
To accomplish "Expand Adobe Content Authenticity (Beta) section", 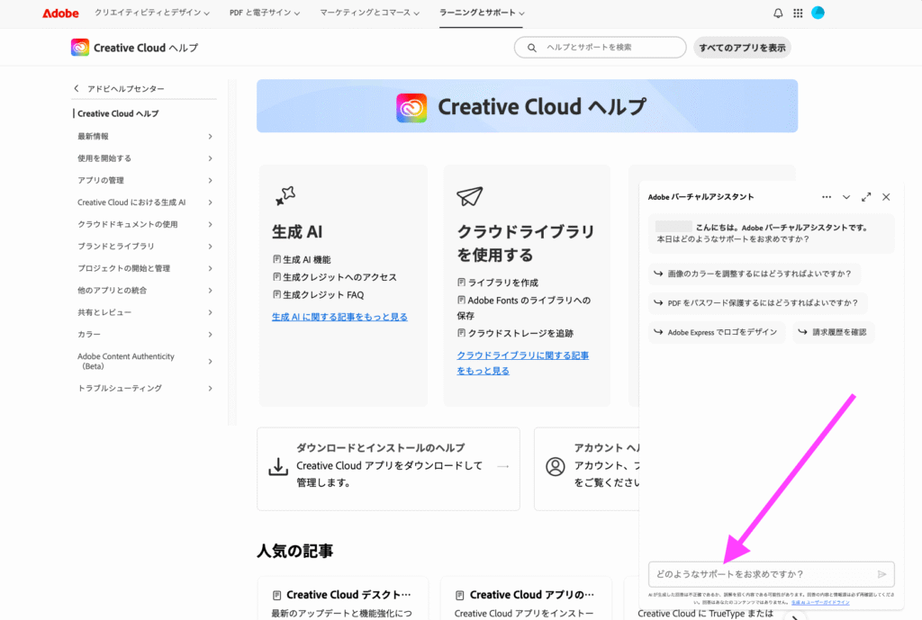I will (210, 362).
